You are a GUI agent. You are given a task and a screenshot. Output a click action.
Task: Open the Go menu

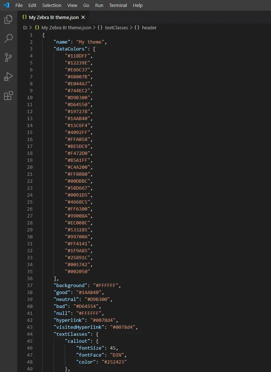click(x=86, y=5)
